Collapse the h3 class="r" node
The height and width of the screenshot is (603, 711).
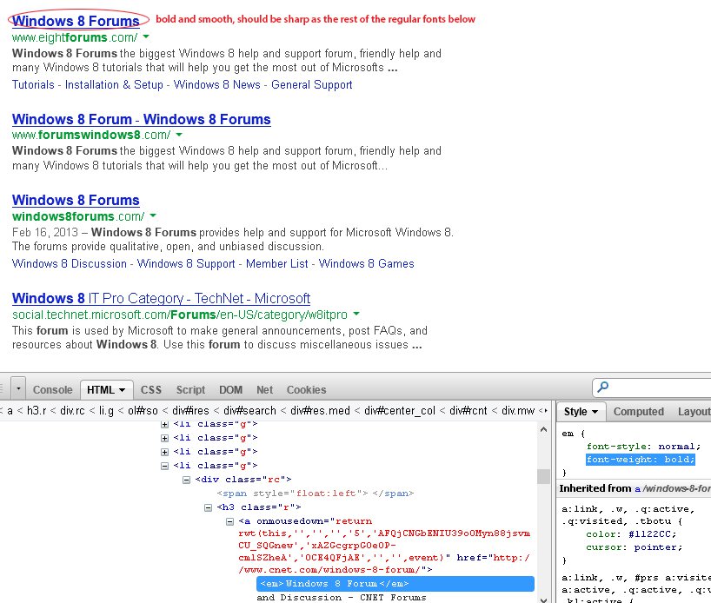click(x=208, y=507)
